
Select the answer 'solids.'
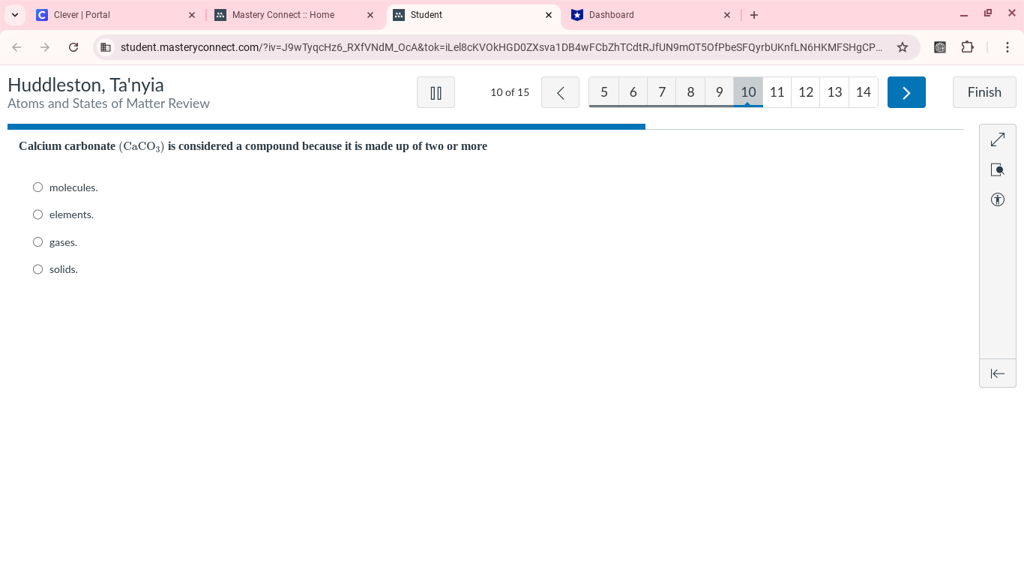(38, 269)
